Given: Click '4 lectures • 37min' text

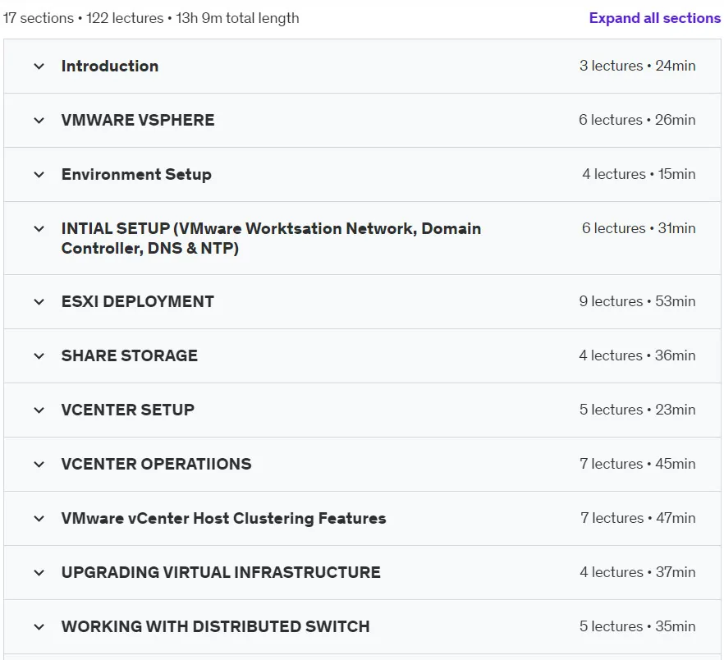Looking at the screenshot, I should pos(638,572).
